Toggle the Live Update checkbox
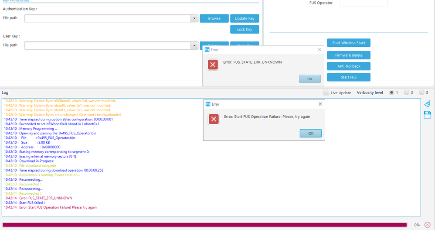The height and width of the screenshot is (230, 435). point(326,93)
